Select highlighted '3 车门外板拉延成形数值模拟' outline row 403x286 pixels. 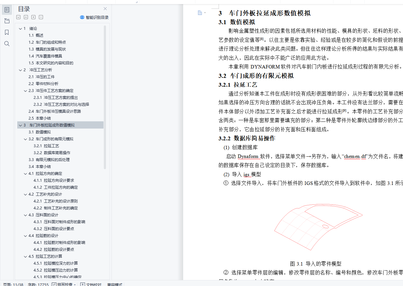point(60,125)
